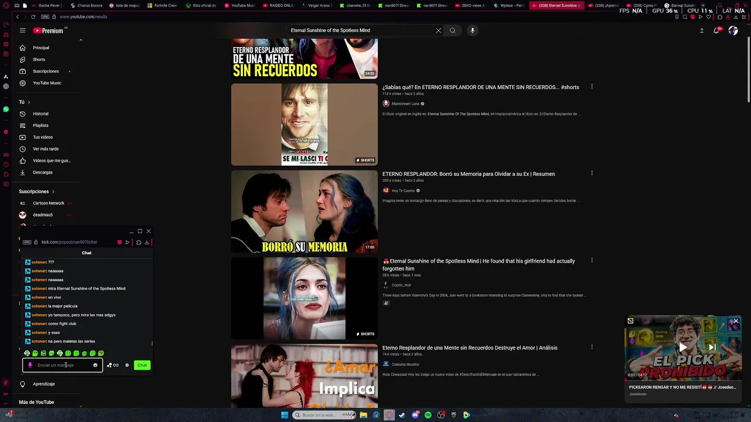The height and width of the screenshot is (422, 751).
Task: Open Videos que me gustan
Action: [x=48, y=161]
